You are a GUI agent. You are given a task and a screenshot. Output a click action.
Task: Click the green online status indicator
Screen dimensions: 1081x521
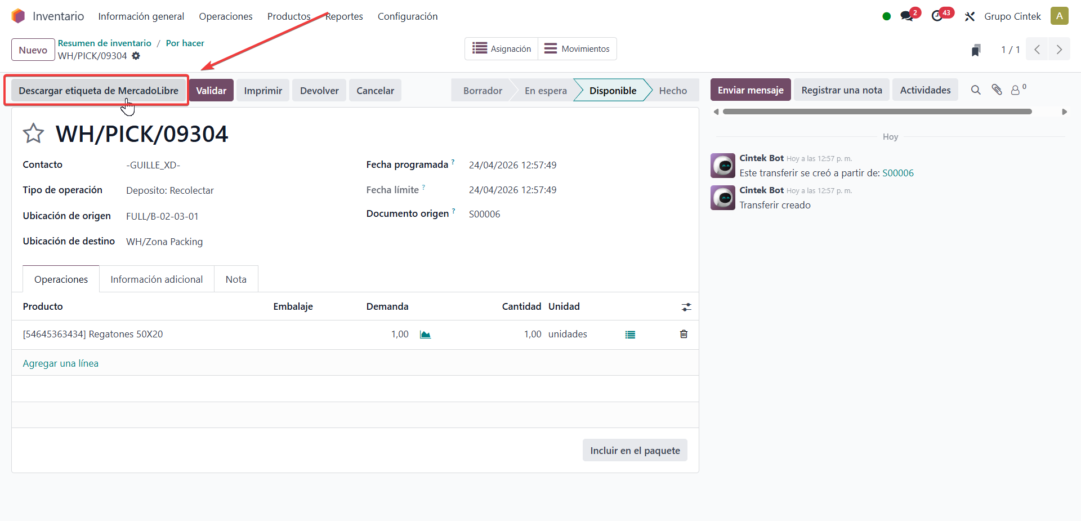pos(887,16)
